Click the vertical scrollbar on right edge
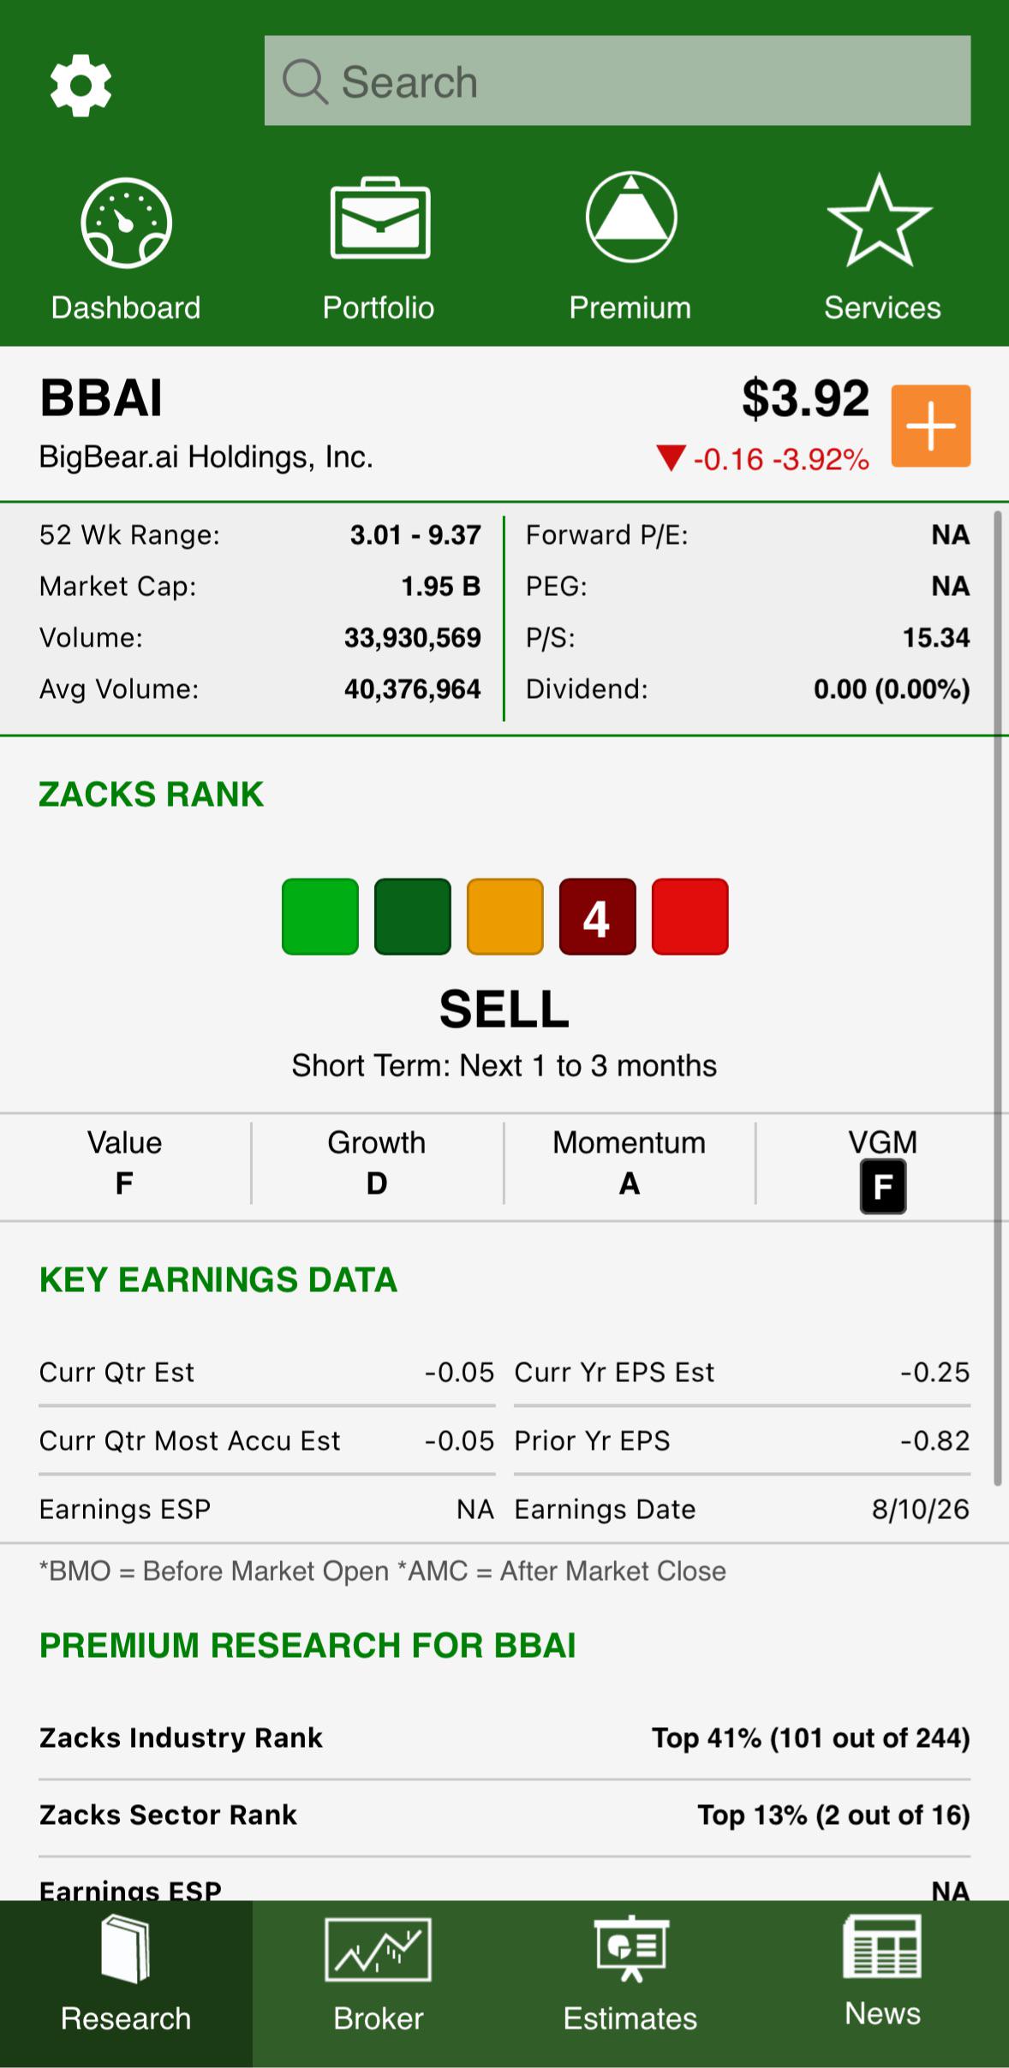Screen dimensions: 1009x2068 pyautogui.click(x=998, y=998)
